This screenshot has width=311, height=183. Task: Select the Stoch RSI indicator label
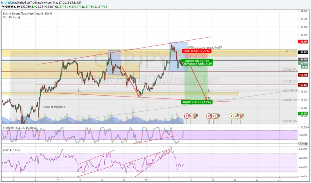20,128
